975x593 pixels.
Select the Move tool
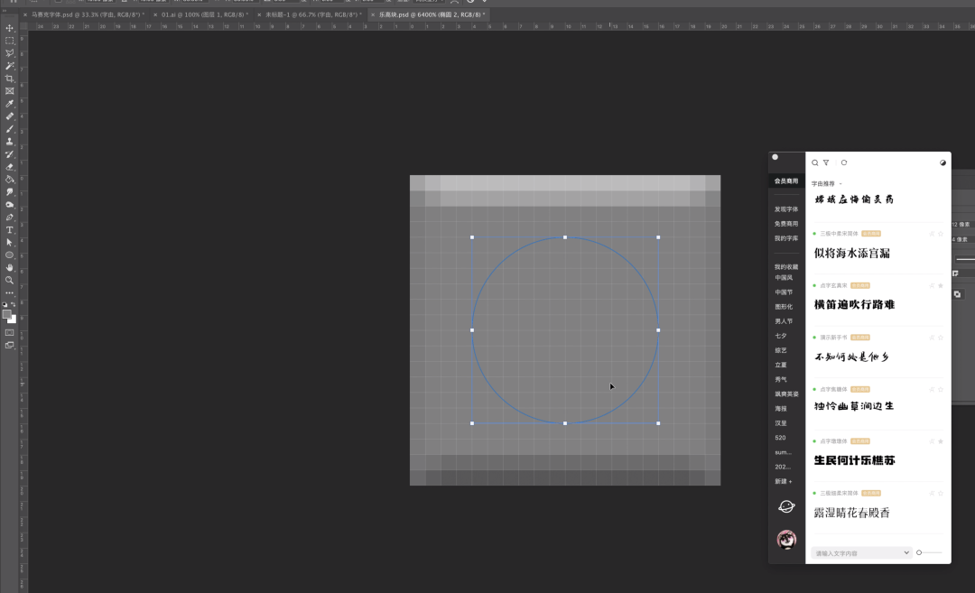point(10,28)
